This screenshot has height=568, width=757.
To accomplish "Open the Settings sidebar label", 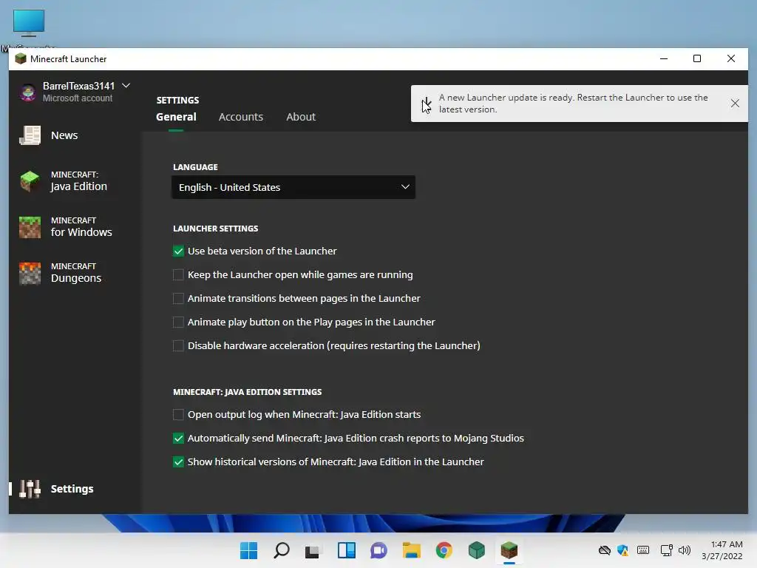I will click(72, 489).
